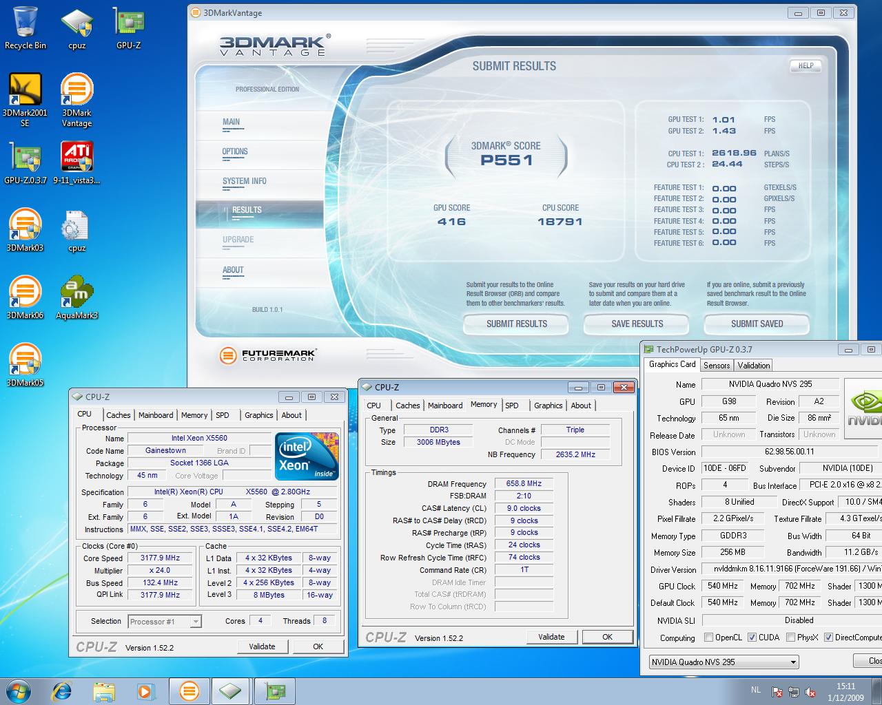The width and height of the screenshot is (882, 705).
Task: Open OPTIONS section in 3DMark Vantage
Action: pyautogui.click(x=235, y=151)
